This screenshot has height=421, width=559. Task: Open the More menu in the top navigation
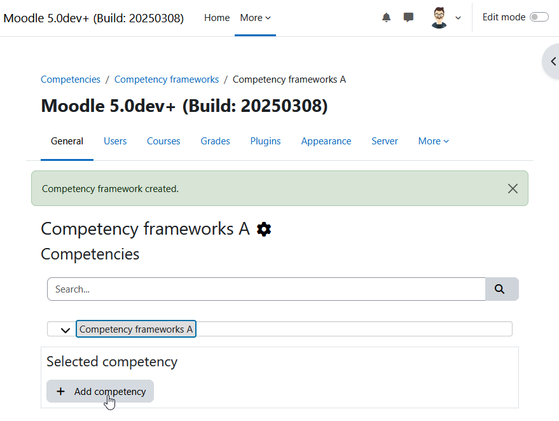(255, 18)
